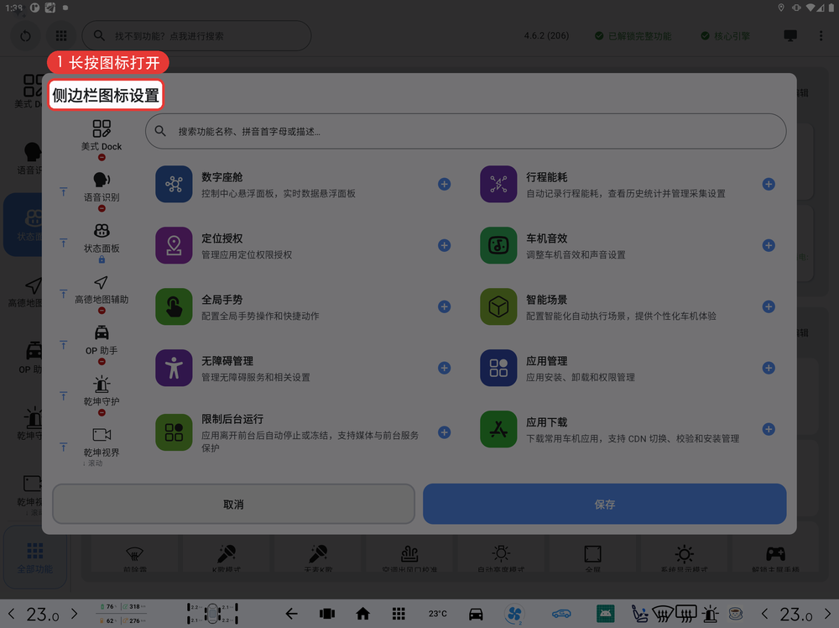
Task: Click the refresh icon in top bar
Action: (x=25, y=36)
